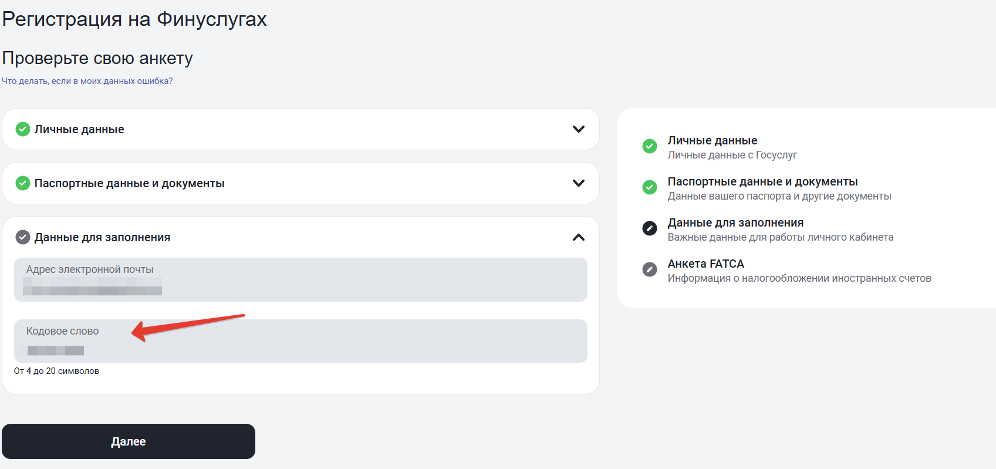Click hint text От 4 до 20 символов
Image resolution: width=996 pixels, height=469 pixels.
tap(56, 371)
